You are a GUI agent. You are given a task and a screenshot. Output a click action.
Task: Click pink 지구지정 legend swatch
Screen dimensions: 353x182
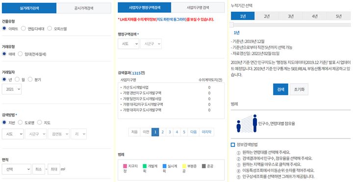125,166
